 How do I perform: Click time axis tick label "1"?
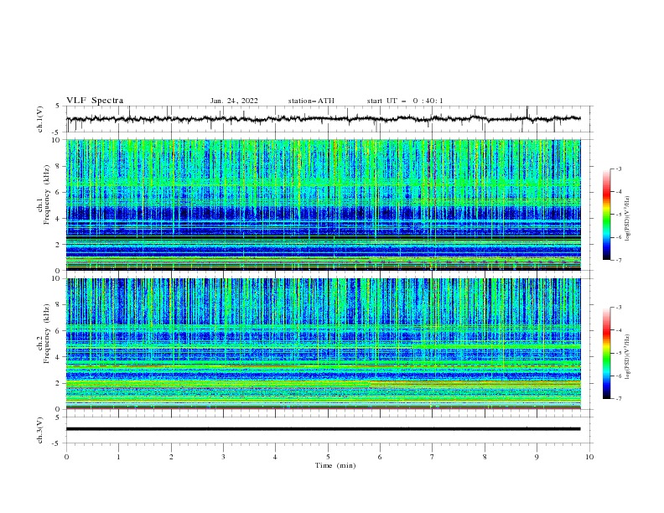[x=119, y=457]
